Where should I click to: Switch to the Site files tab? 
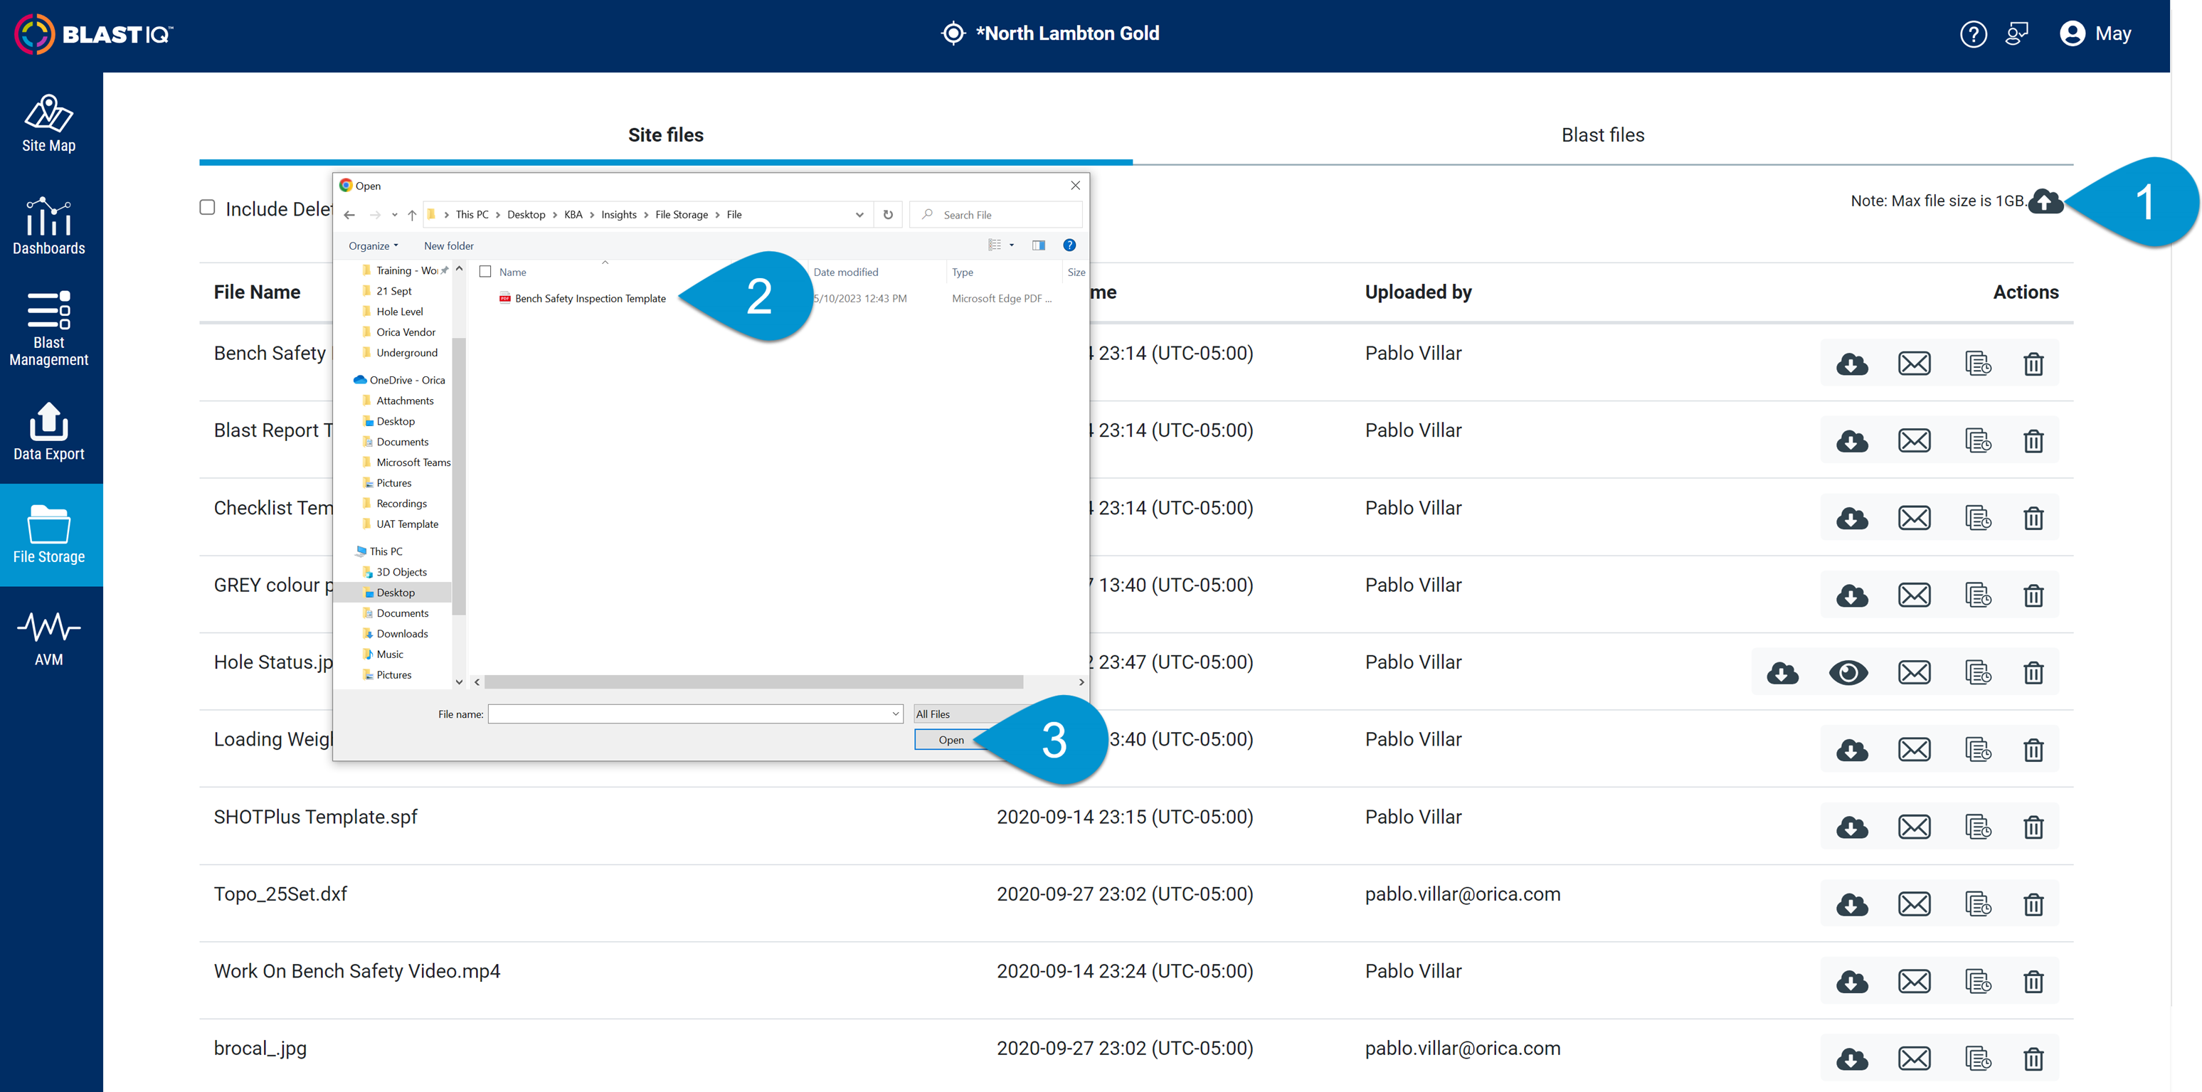[x=666, y=135]
